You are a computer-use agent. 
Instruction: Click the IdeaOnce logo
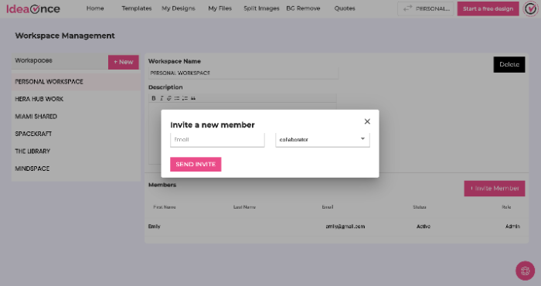coord(33,9)
